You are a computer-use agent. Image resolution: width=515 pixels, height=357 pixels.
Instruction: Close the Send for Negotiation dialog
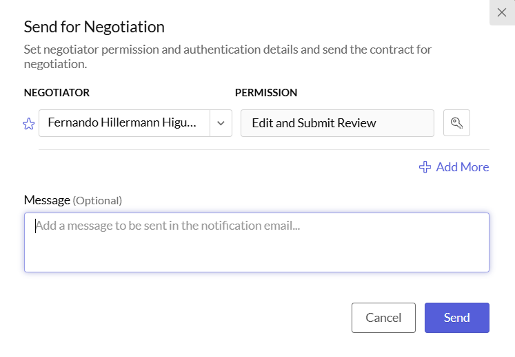pos(501,12)
